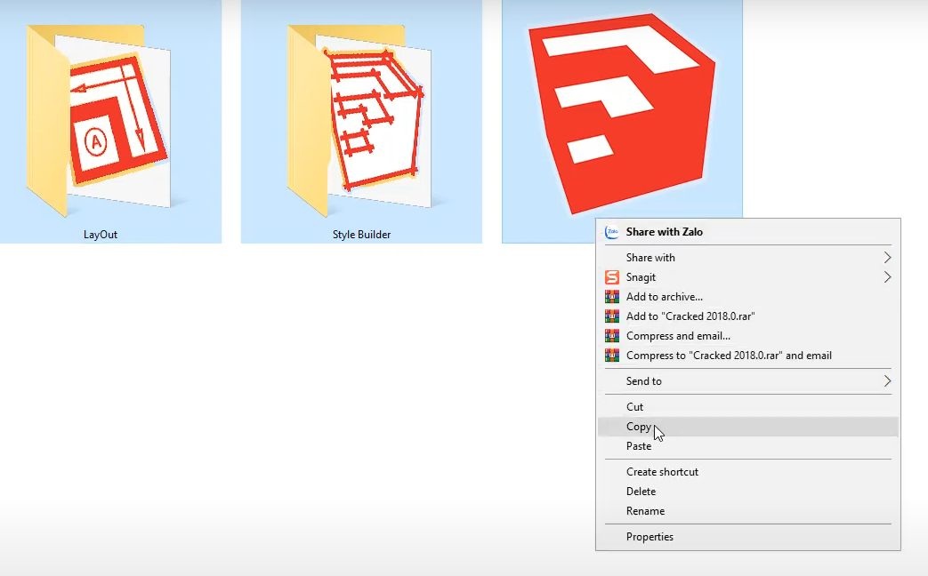Click the Style Builder folder name label
The height and width of the screenshot is (576, 928).
[x=361, y=235]
